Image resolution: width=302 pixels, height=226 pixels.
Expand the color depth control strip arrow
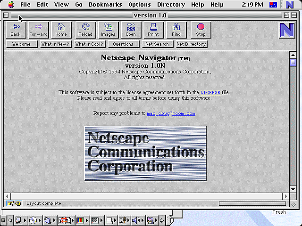coord(86,220)
